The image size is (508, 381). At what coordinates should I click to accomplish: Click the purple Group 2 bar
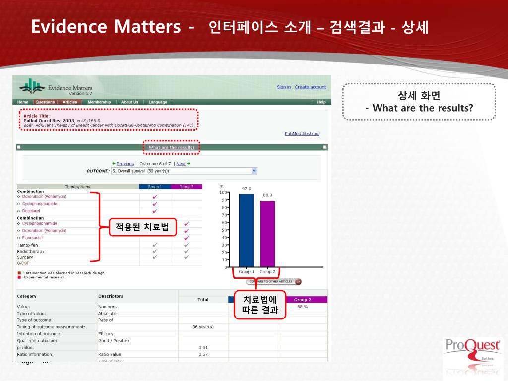267,234
